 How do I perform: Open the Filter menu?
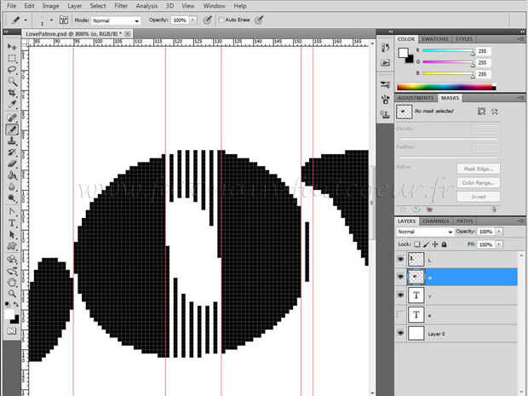121,6
